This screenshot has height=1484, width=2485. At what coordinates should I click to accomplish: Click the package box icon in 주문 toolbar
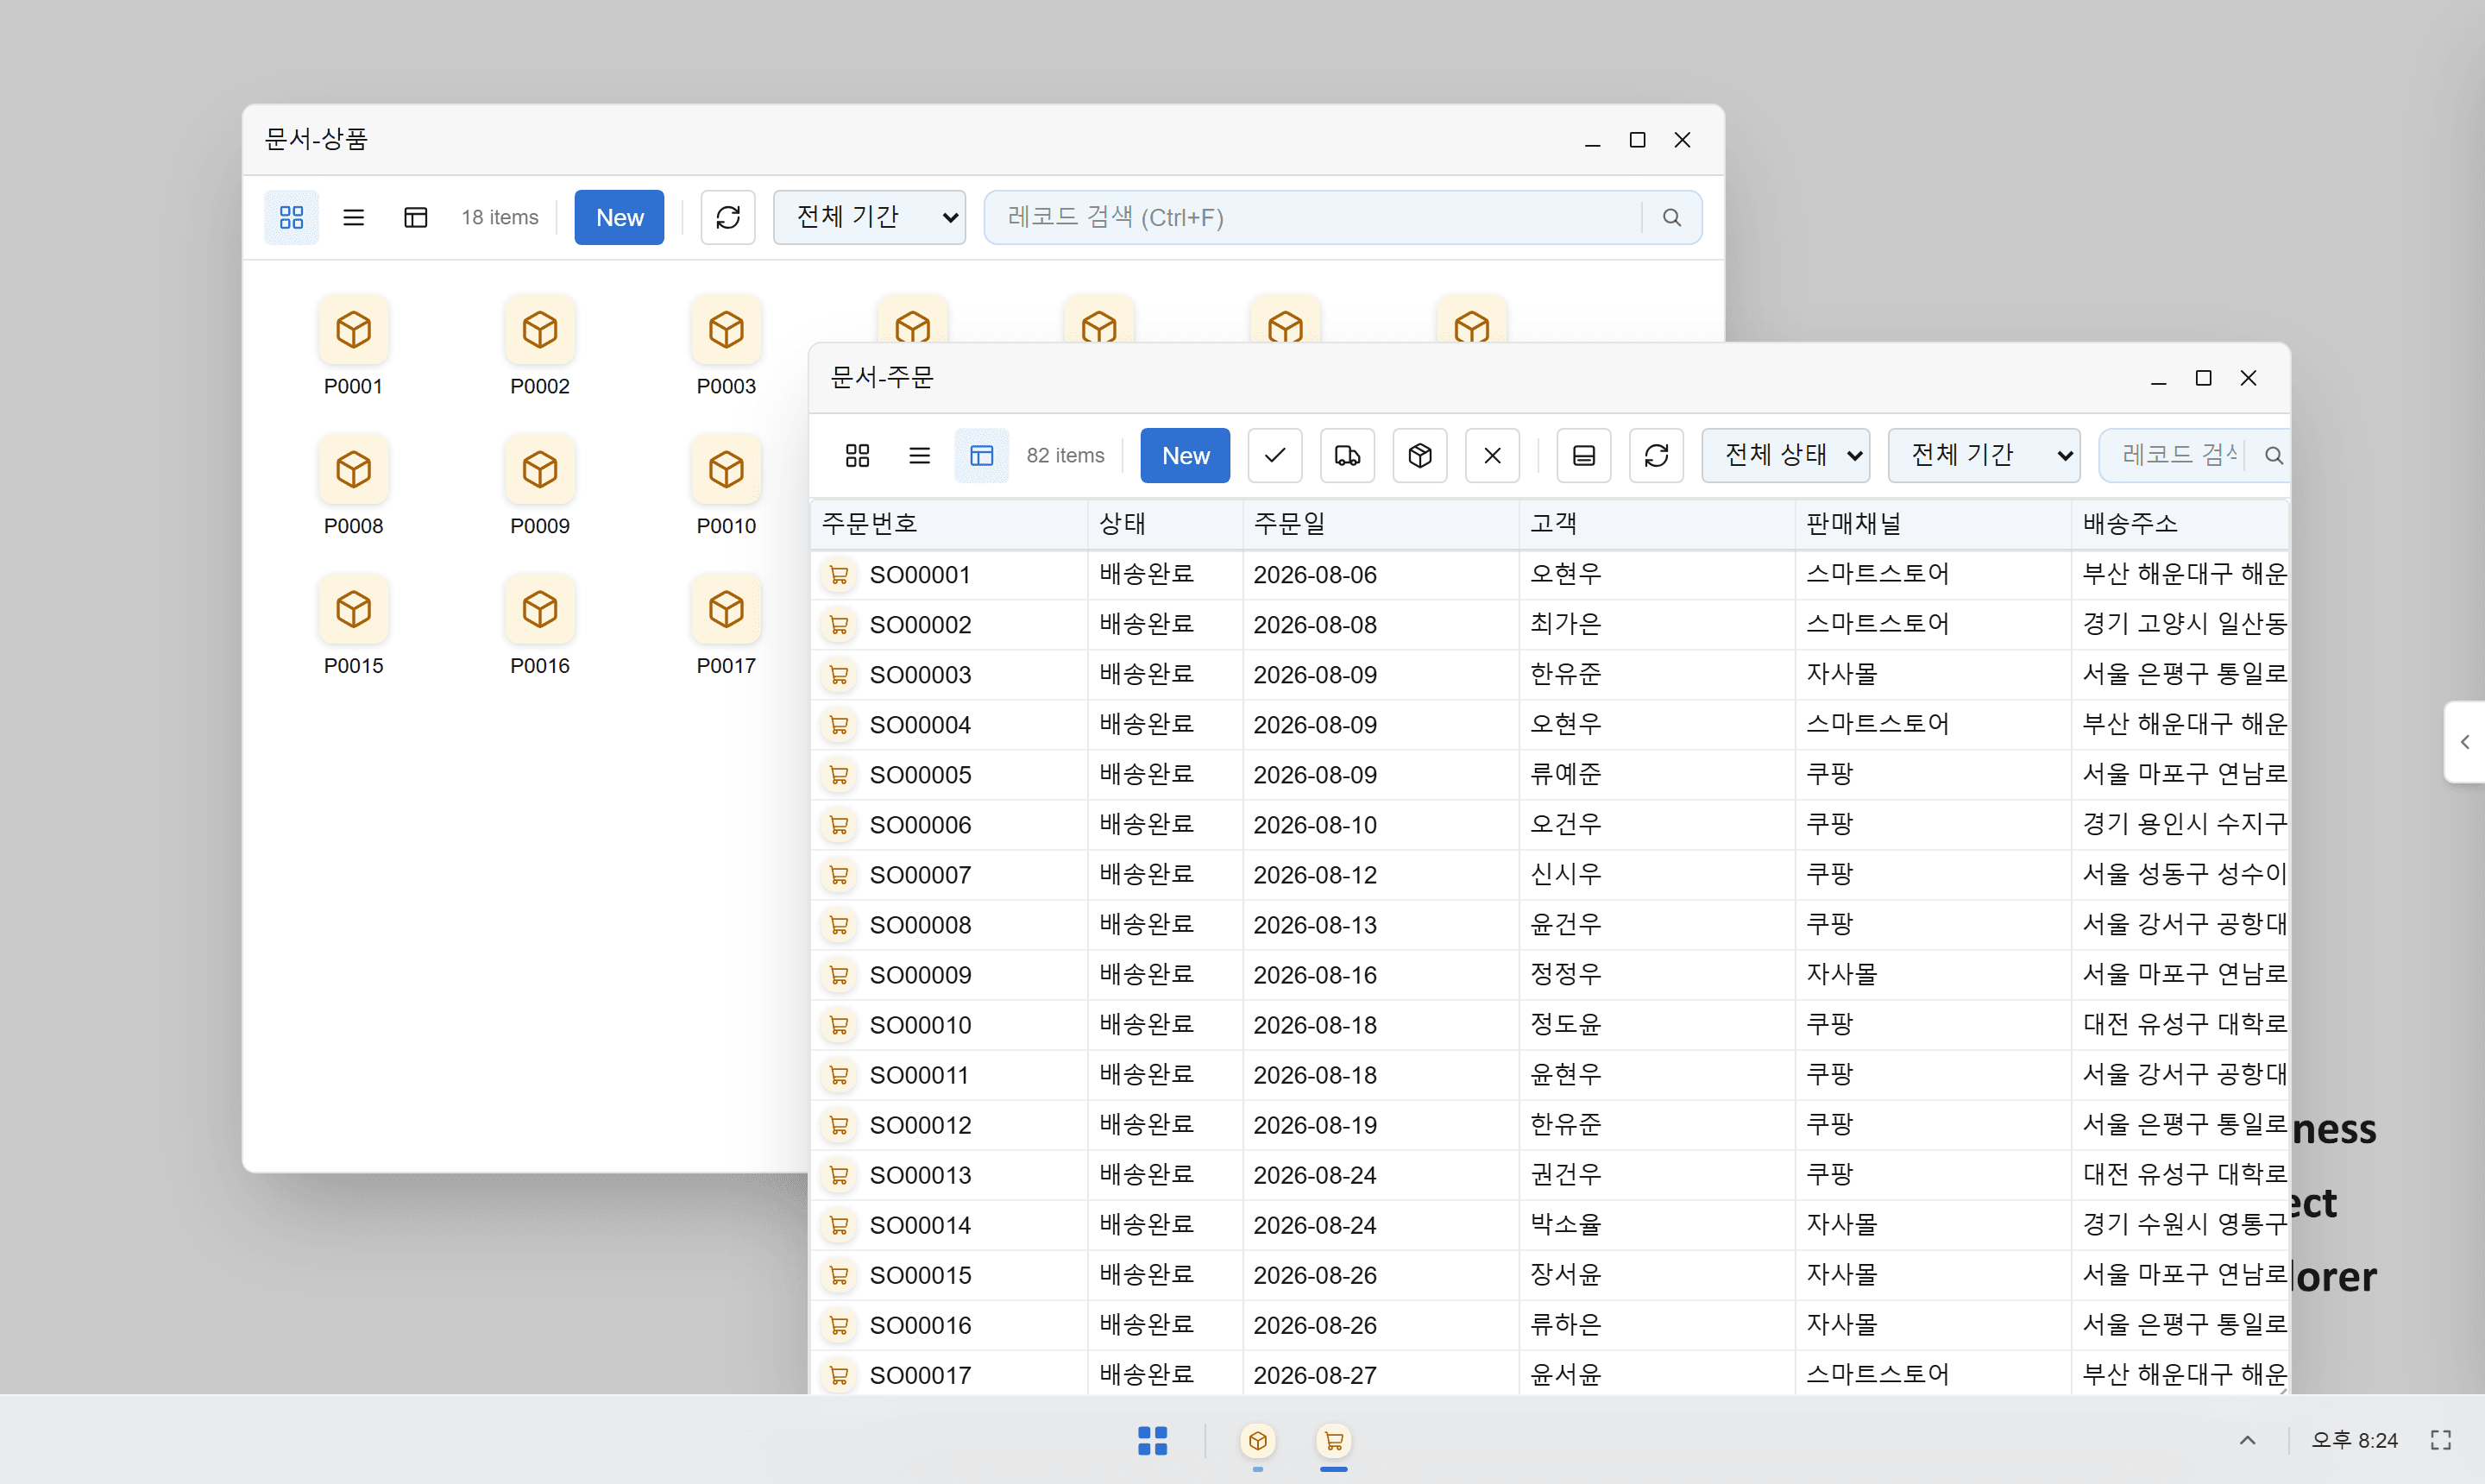[1420, 455]
